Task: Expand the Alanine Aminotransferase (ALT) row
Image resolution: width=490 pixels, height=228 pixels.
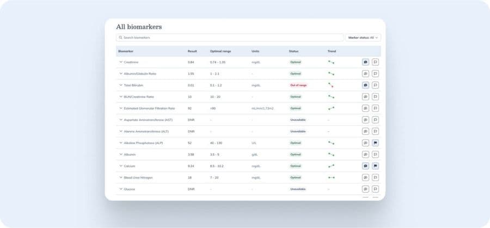Action: point(120,131)
